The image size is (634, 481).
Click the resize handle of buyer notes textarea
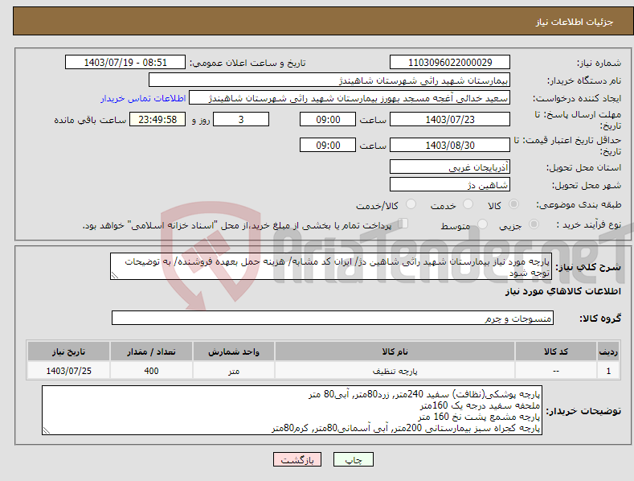click(x=47, y=431)
